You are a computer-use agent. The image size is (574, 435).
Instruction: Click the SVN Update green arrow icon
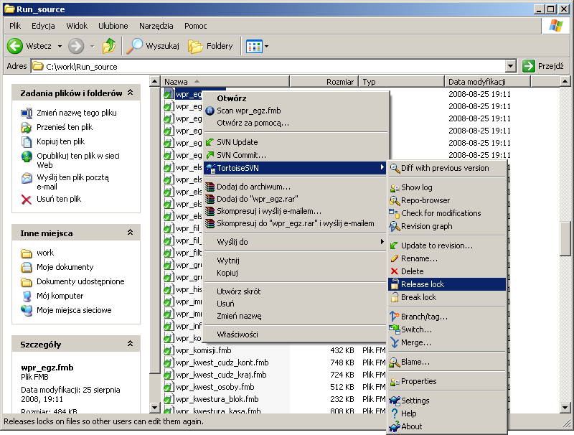coord(210,142)
